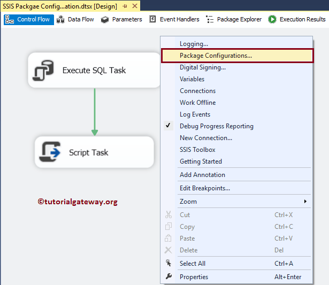Select Connections in the context menu
The width and height of the screenshot is (329, 285).
click(x=236, y=91)
